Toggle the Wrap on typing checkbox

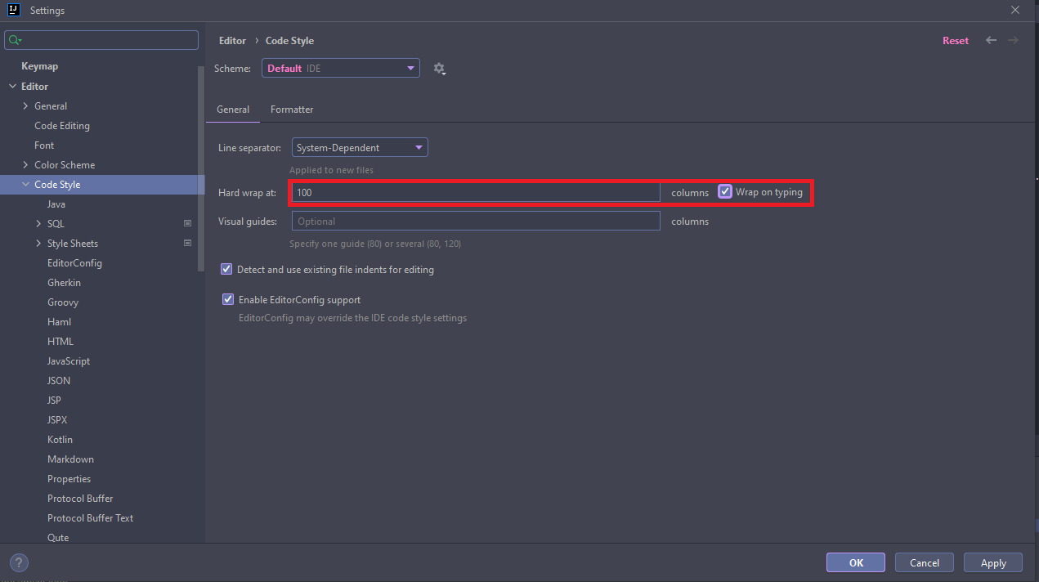pos(725,192)
